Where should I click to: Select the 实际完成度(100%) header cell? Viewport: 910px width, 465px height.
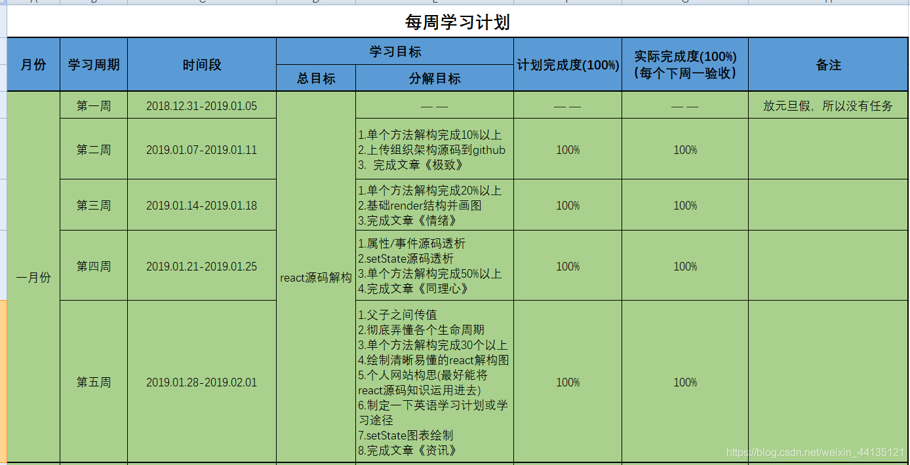click(685, 65)
